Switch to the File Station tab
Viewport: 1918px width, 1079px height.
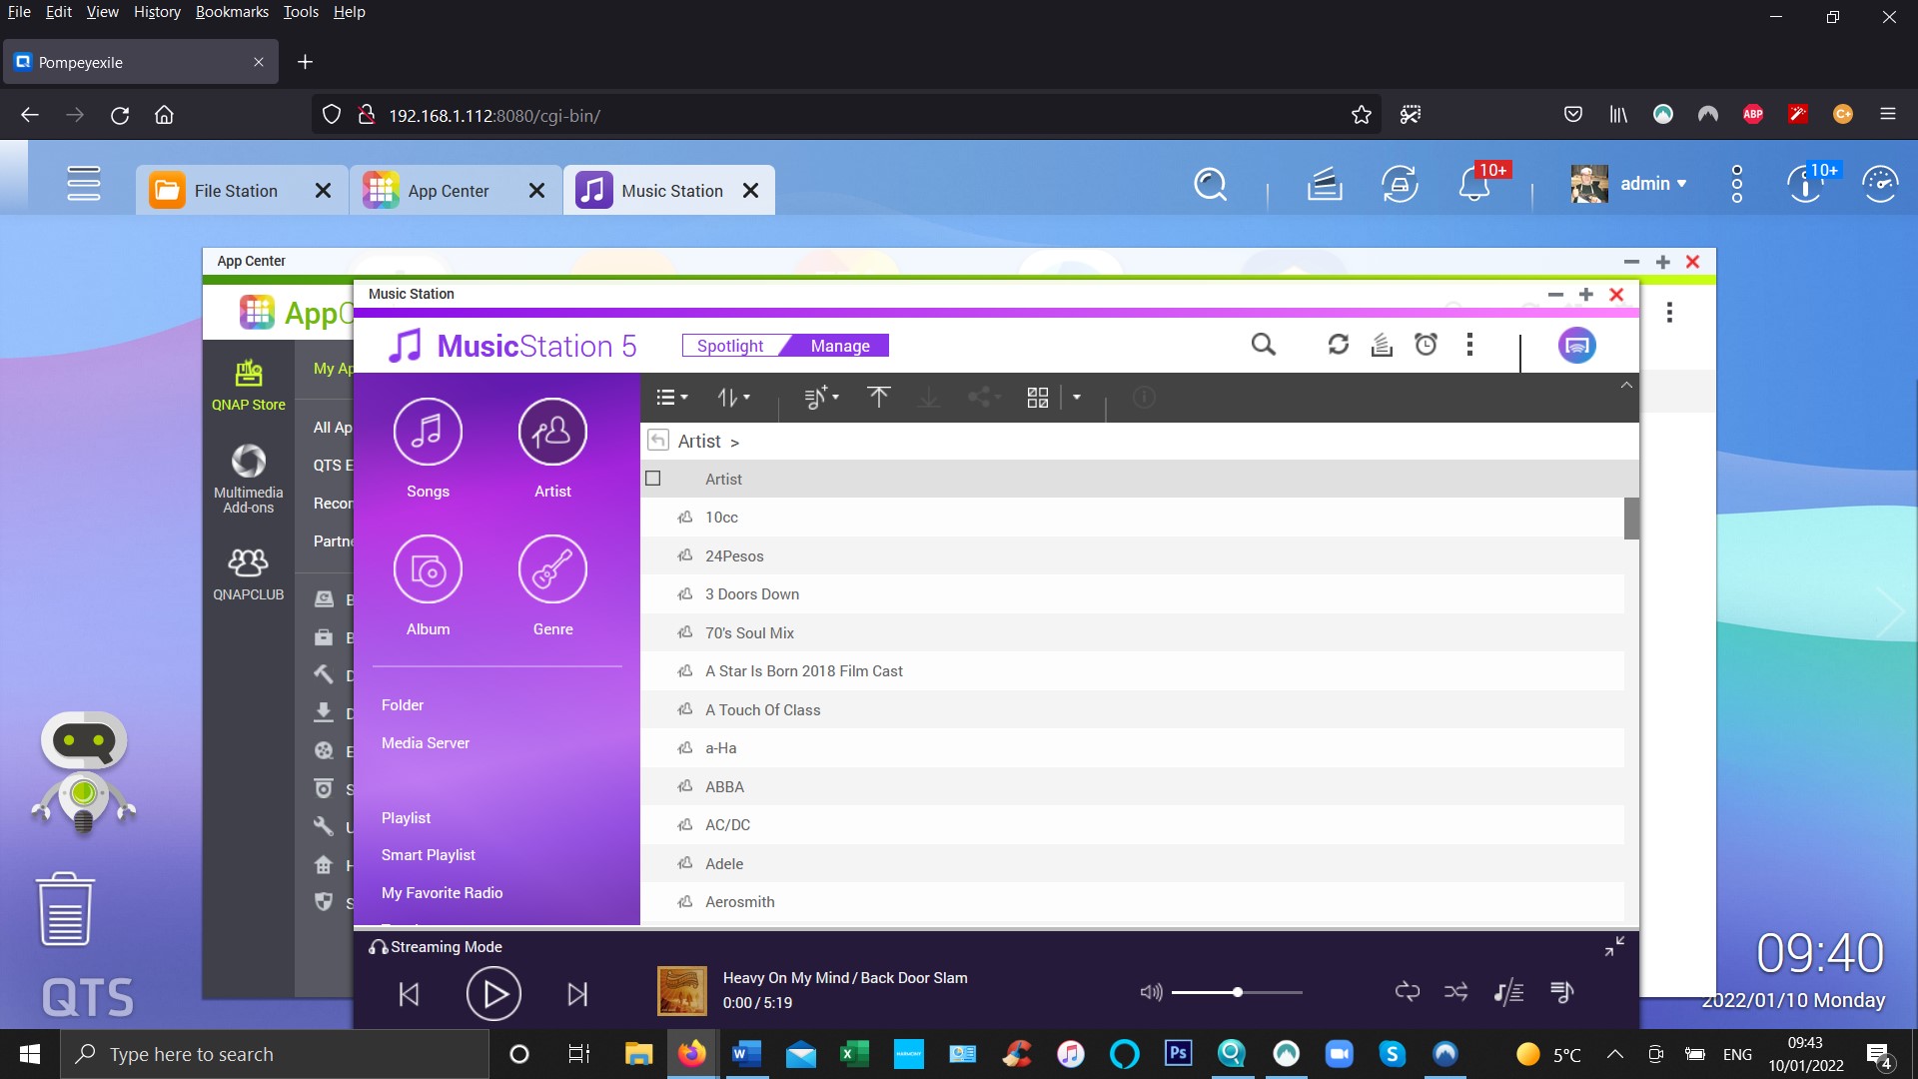click(x=236, y=191)
